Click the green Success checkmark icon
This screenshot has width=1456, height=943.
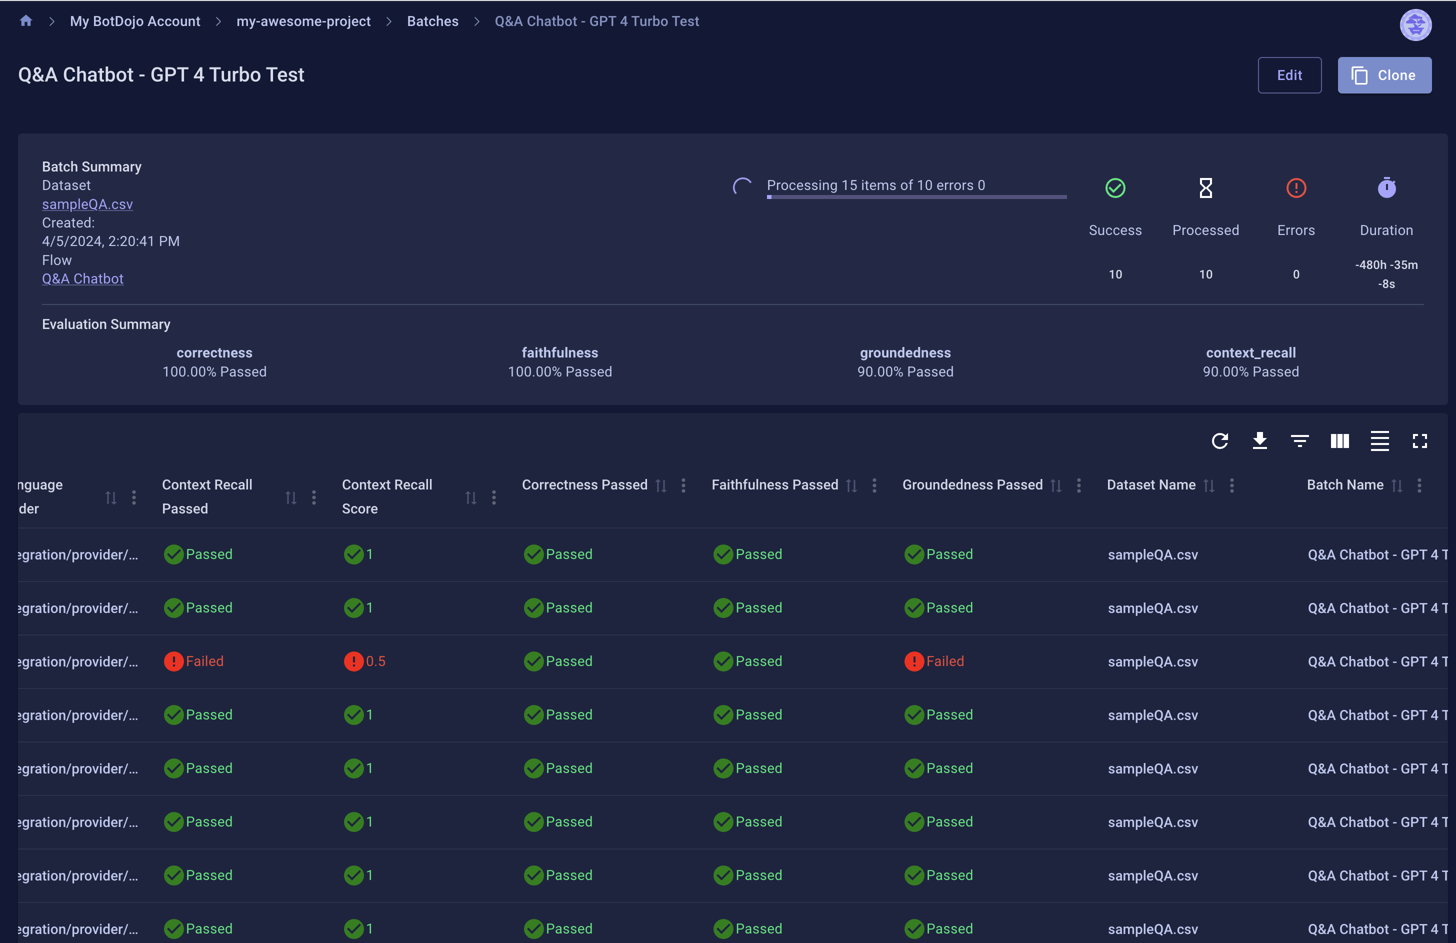pyautogui.click(x=1115, y=188)
